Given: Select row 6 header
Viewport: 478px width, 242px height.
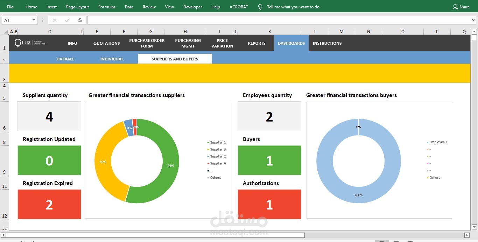Looking at the screenshot, I should click(4, 116).
